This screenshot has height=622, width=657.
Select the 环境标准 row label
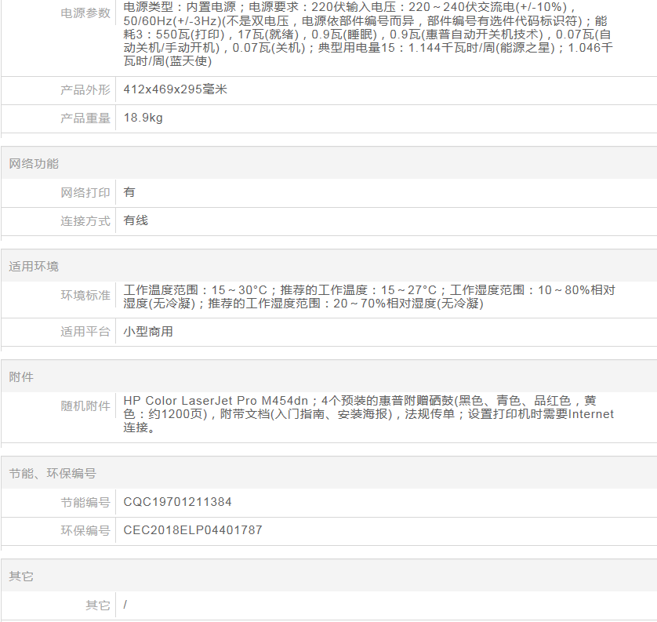[x=85, y=296]
